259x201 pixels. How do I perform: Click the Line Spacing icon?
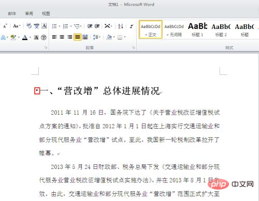pyautogui.click(x=96, y=37)
